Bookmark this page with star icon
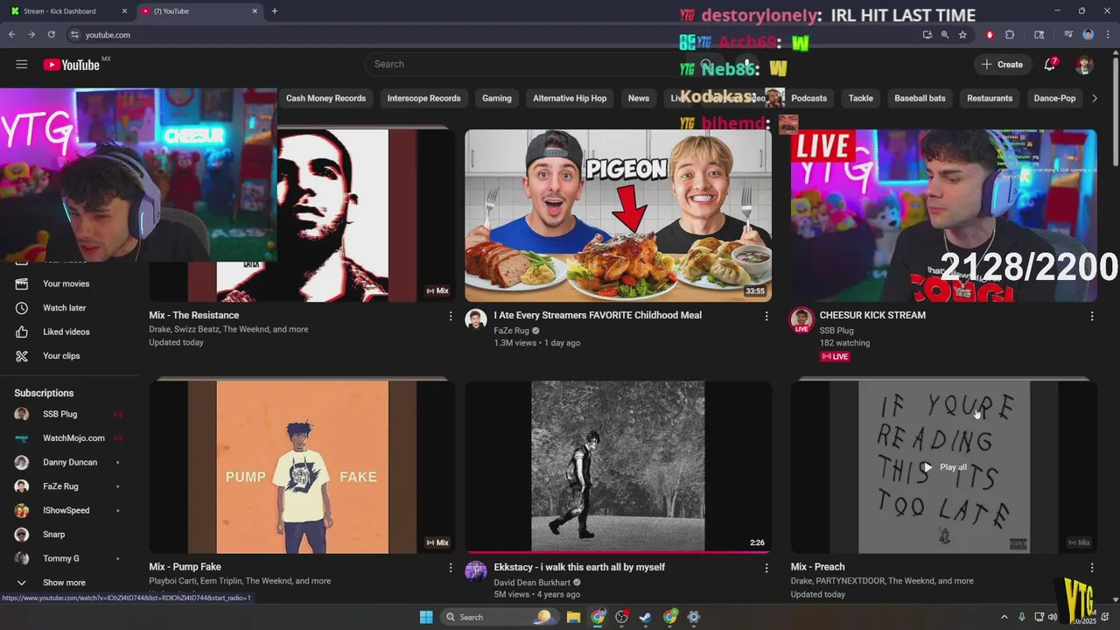Viewport: 1120px width, 630px height. (962, 35)
